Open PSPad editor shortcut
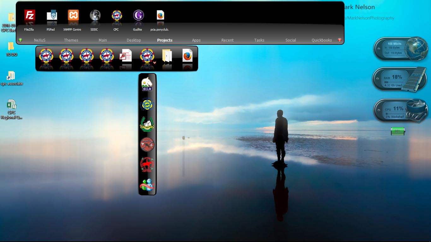 pos(52,15)
